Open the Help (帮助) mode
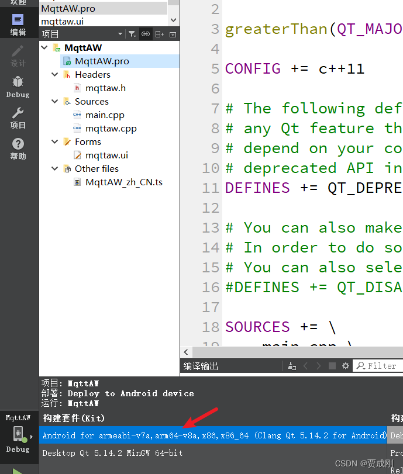 click(x=18, y=148)
